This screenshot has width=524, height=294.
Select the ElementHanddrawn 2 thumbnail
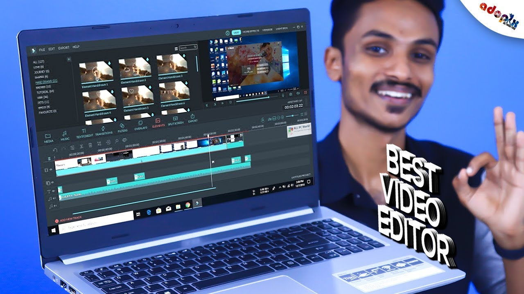click(x=135, y=68)
